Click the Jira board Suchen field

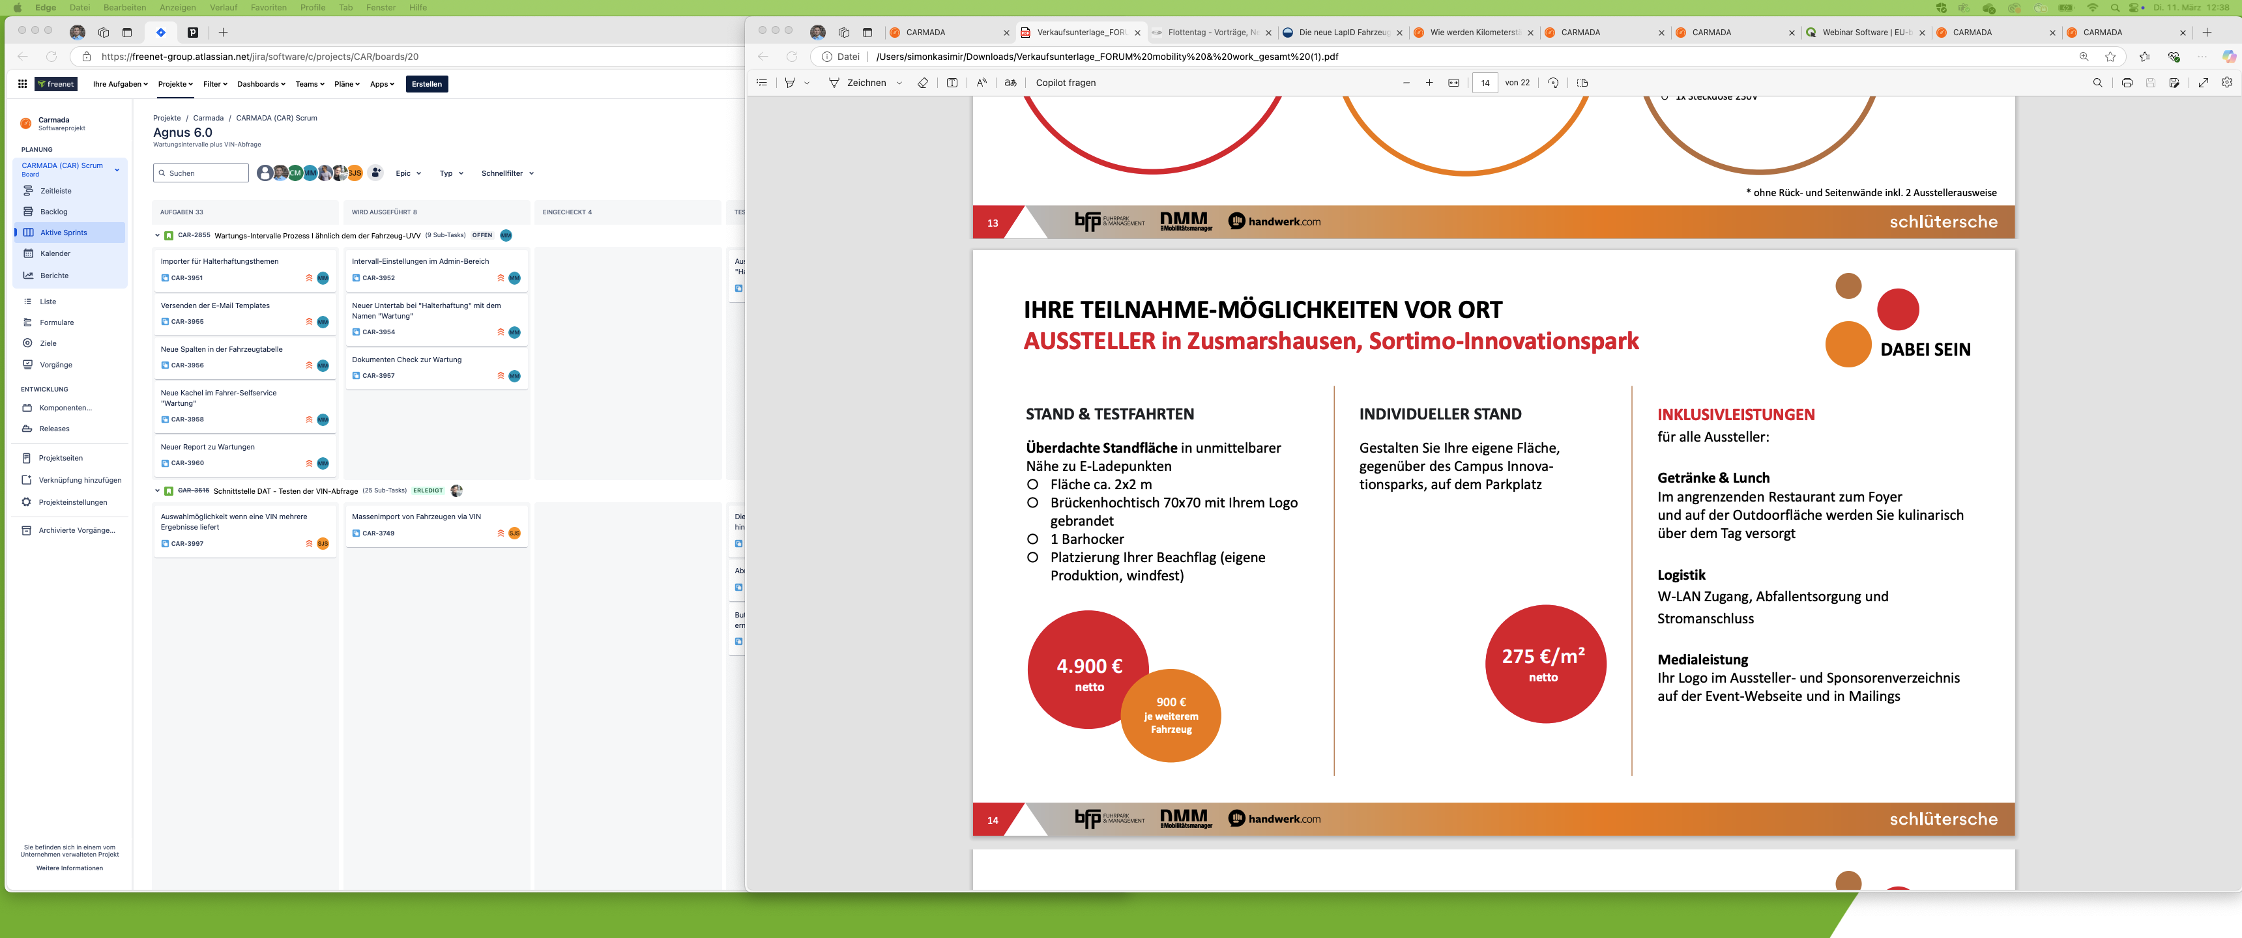pos(201,173)
